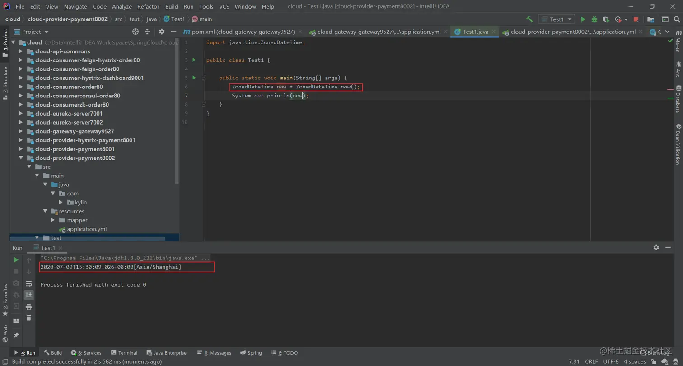The width and height of the screenshot is (683, 366).
Task: Click gutter run icon beside class Test1
Action: coord(194,60)
